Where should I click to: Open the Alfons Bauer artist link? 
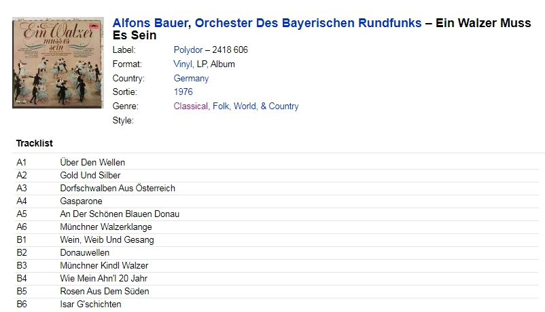150,23
